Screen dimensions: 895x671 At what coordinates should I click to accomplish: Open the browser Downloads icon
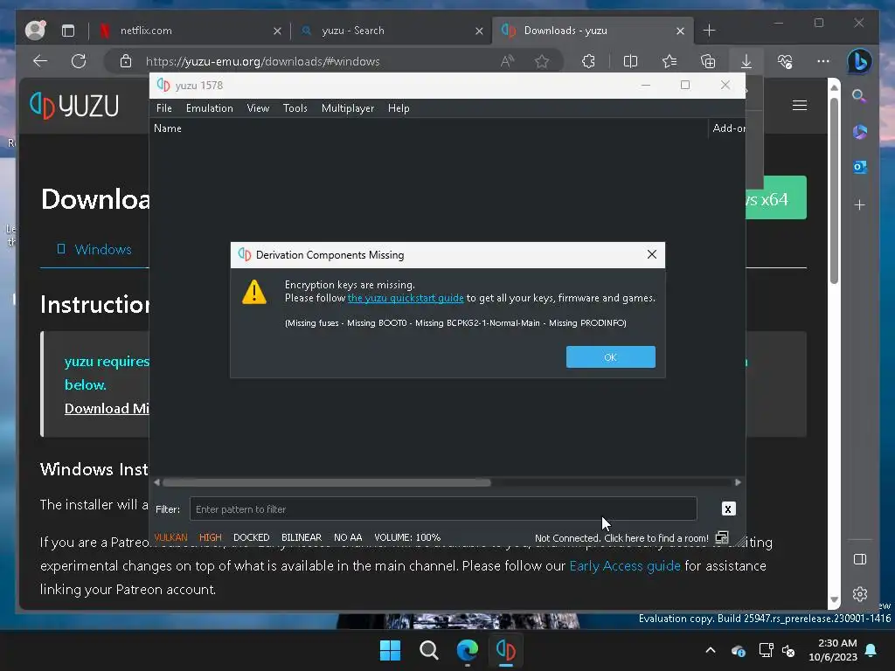(746, 61)
